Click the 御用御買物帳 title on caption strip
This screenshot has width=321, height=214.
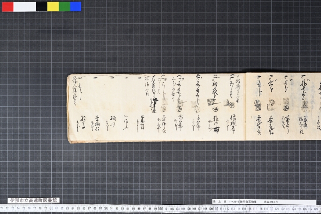248,202
